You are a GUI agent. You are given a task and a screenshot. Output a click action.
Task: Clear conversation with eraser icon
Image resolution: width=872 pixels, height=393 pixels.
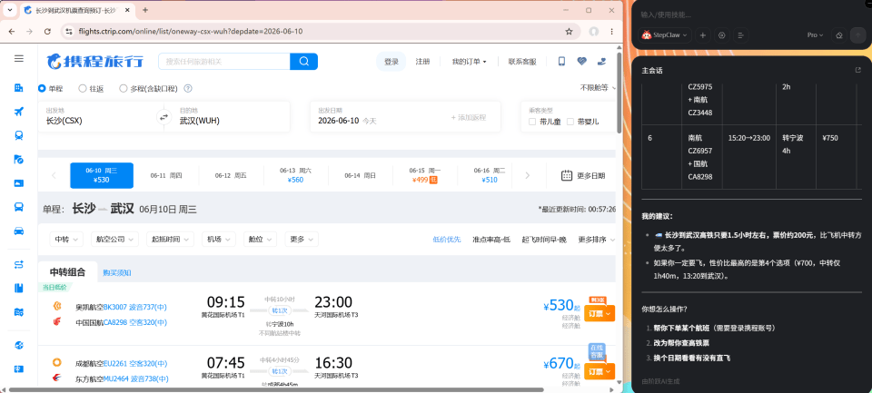[x=839, y=35]
